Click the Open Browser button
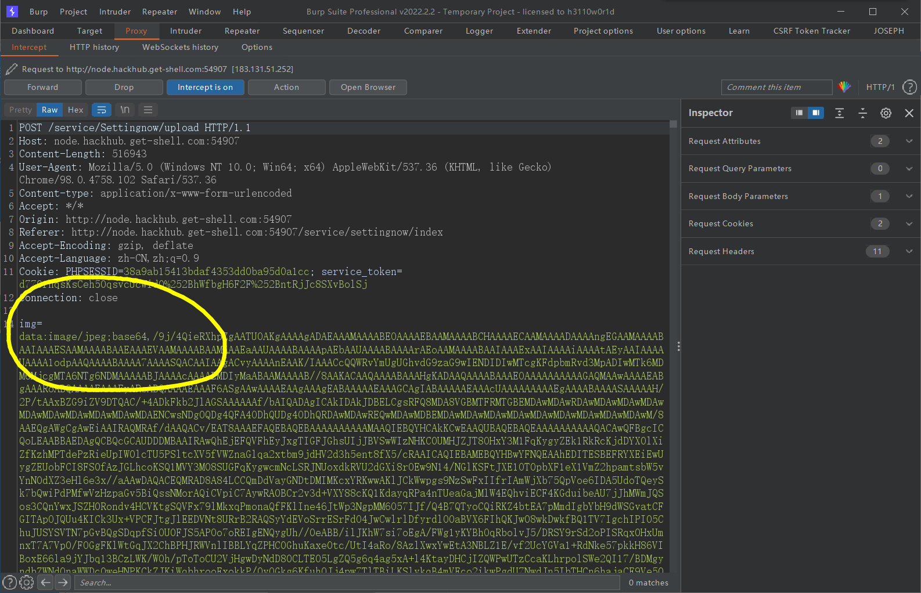Image resolution: width=921 pixels, height=593 pixels. [368, 87]
